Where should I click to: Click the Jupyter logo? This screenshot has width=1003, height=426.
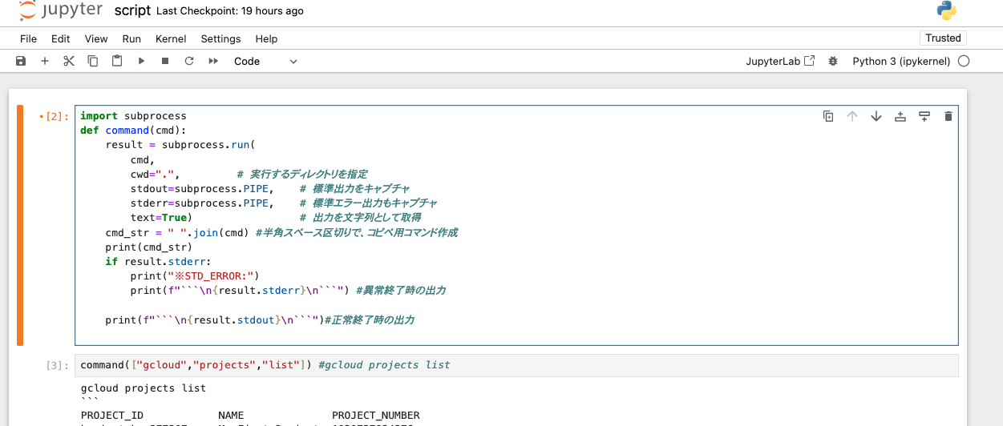coord(61,11)
